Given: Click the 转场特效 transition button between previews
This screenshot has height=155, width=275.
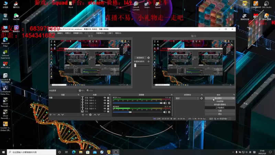Looking at the screenshot, I should coord(140,58).
